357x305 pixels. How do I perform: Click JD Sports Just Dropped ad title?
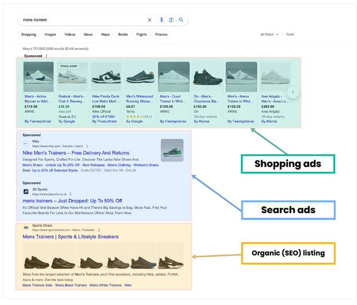(x=72, y=201)
